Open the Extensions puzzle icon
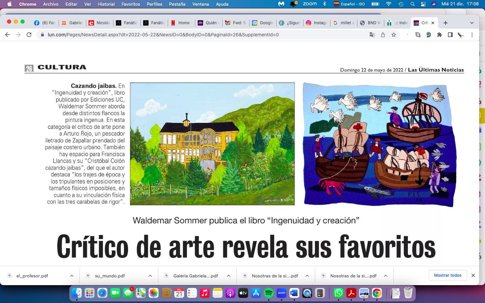Screen dimensions: 485x303 coord(440,35)
